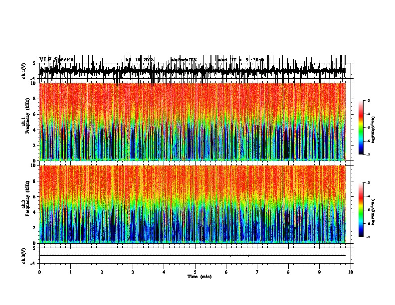Click the "-5" volt tick of ch.3(V) panel
This screenshot has width=395, height=305.
[x=34, y=264]
